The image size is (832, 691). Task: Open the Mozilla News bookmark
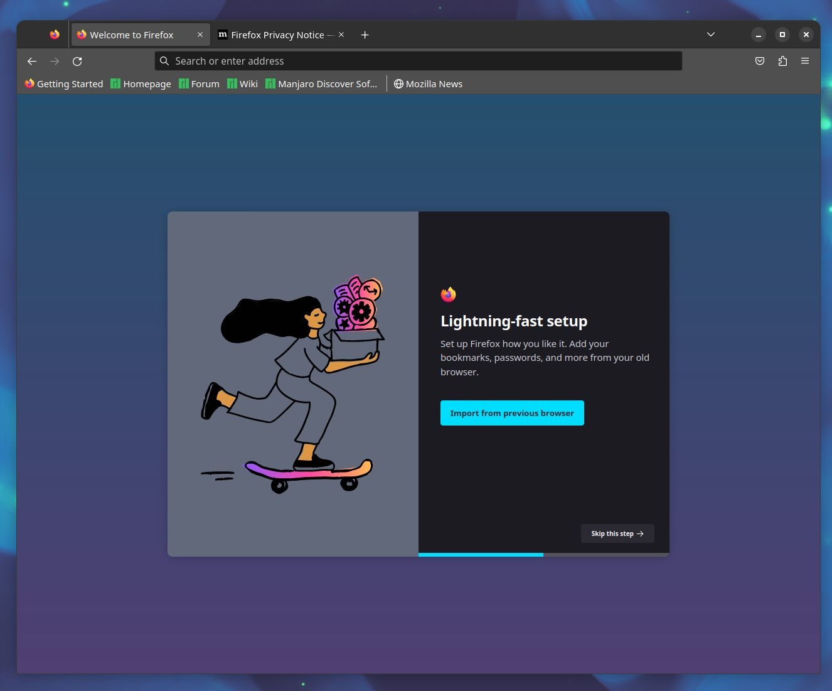pos(428,84)
